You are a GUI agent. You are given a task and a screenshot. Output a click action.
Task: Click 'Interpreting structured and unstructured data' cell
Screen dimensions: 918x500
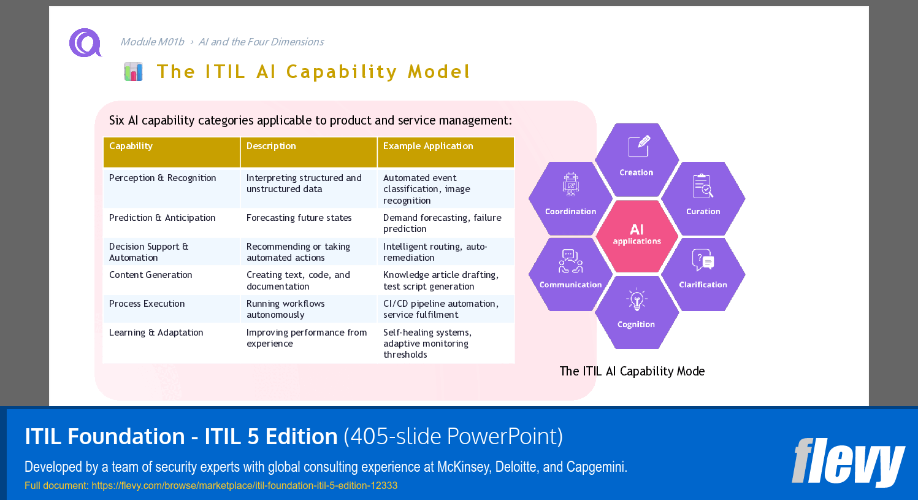[x=308, y=189]
